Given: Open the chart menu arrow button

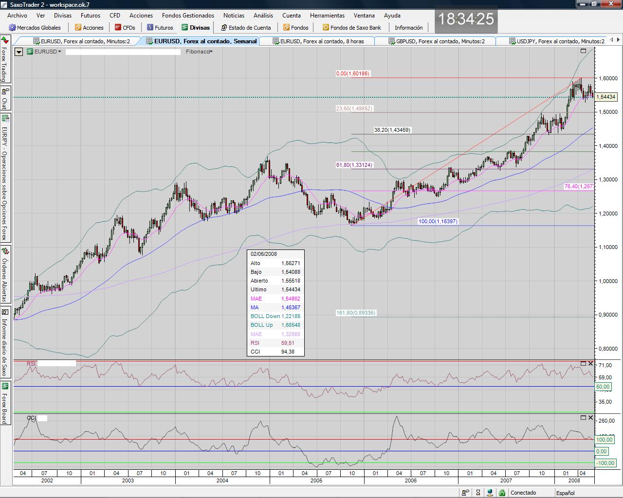Looking at the screenshot, I should (19, 52).
